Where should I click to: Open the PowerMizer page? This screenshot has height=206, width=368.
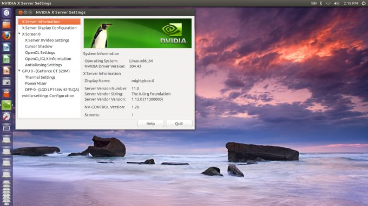pyautogui.click(x=36, y=83)
